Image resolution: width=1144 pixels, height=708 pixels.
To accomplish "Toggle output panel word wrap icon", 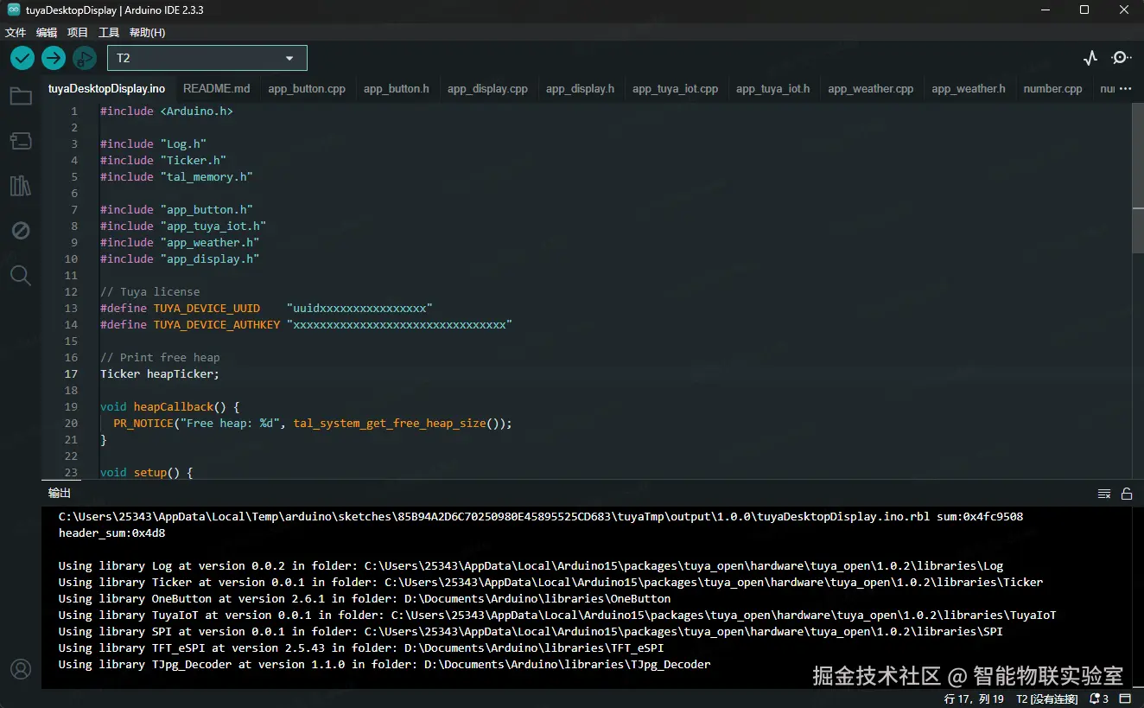I will (1104, 494).
